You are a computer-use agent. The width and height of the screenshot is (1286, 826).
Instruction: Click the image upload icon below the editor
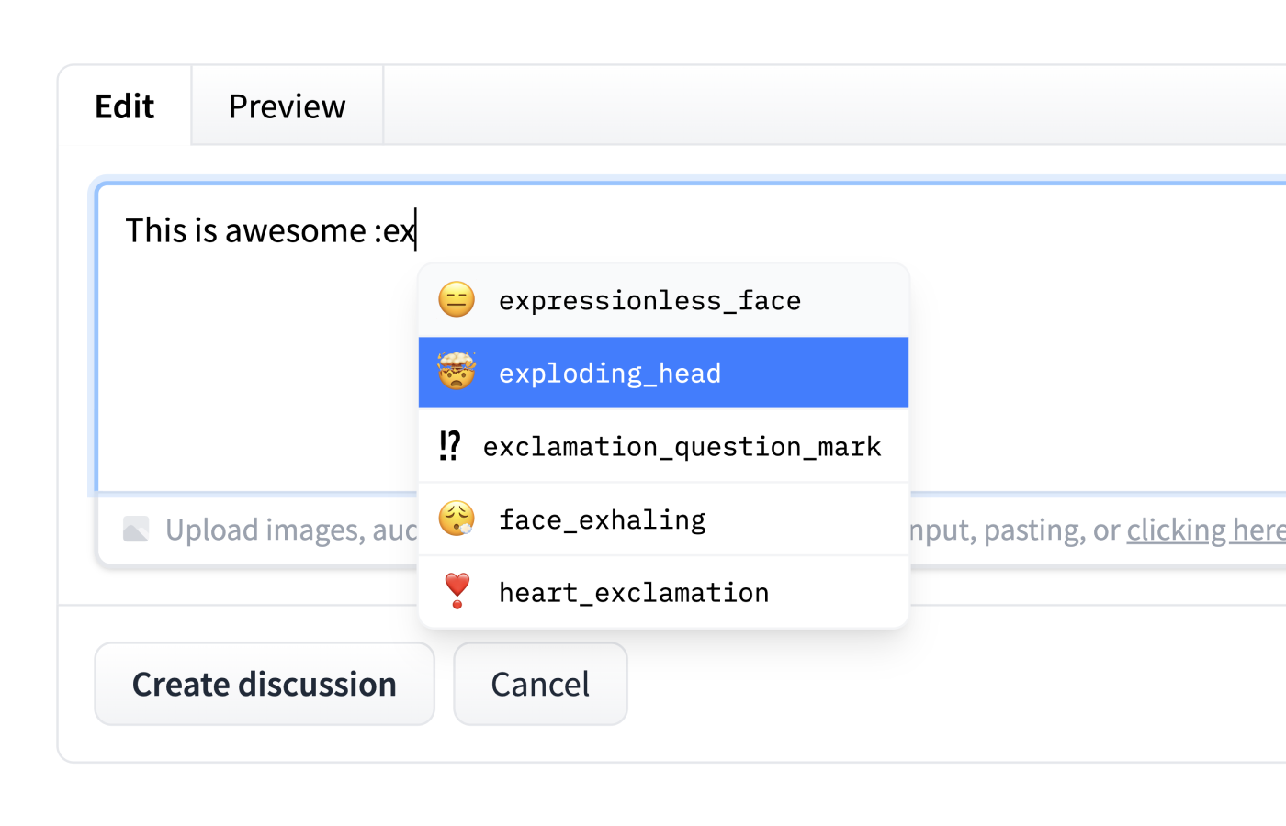[x=136, y=530]
